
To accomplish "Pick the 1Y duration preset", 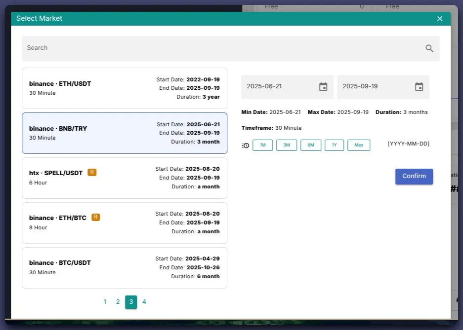I will pos(334,146).
